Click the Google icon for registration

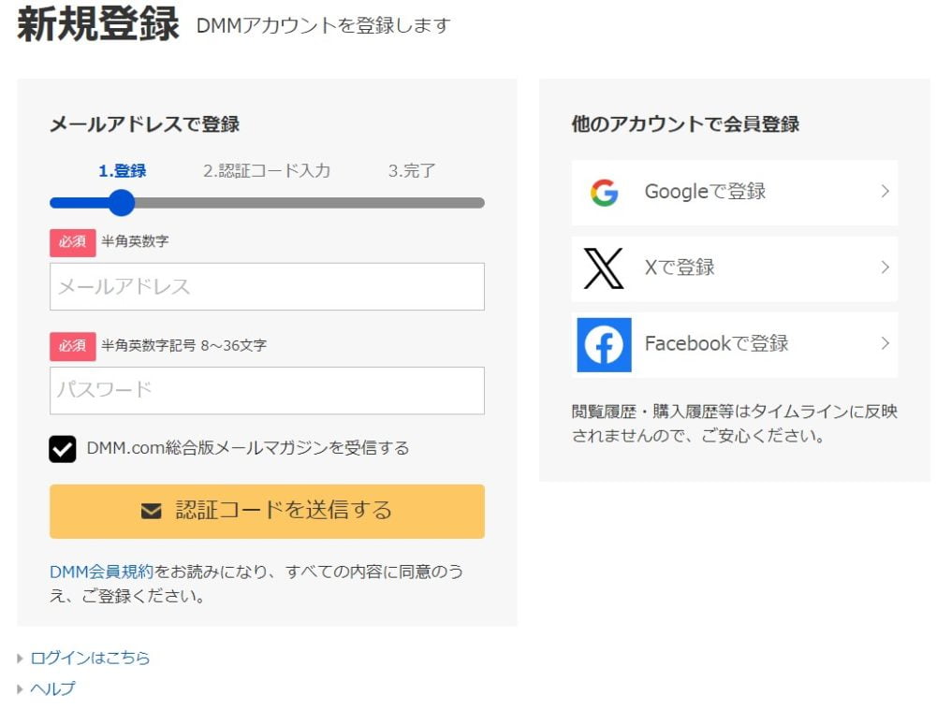[x=605, y=192]
